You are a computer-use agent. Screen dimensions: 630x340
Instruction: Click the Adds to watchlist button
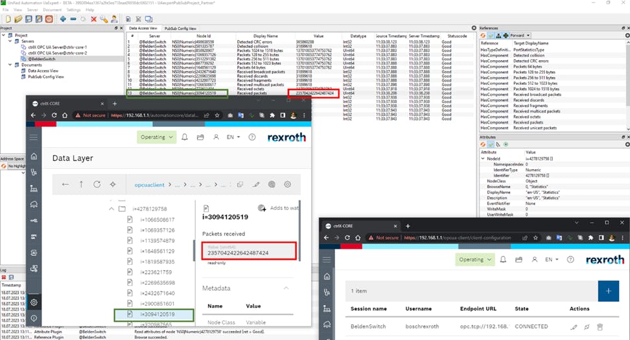tap(279, 208)
